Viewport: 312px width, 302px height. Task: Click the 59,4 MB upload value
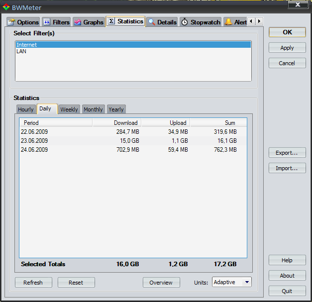point(178,150)
